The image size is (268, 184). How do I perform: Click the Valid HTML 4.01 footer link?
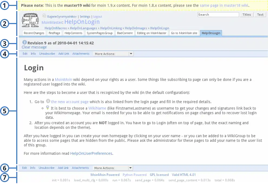[184, 175]
